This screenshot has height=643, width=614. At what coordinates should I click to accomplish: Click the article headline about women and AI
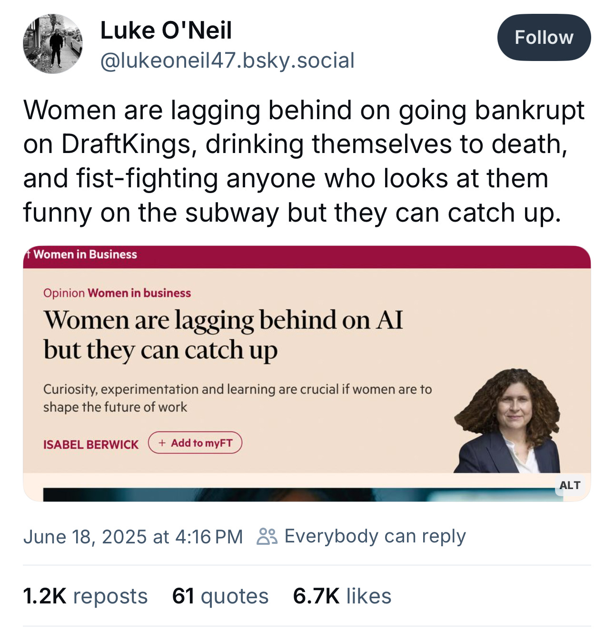point(224,333)
